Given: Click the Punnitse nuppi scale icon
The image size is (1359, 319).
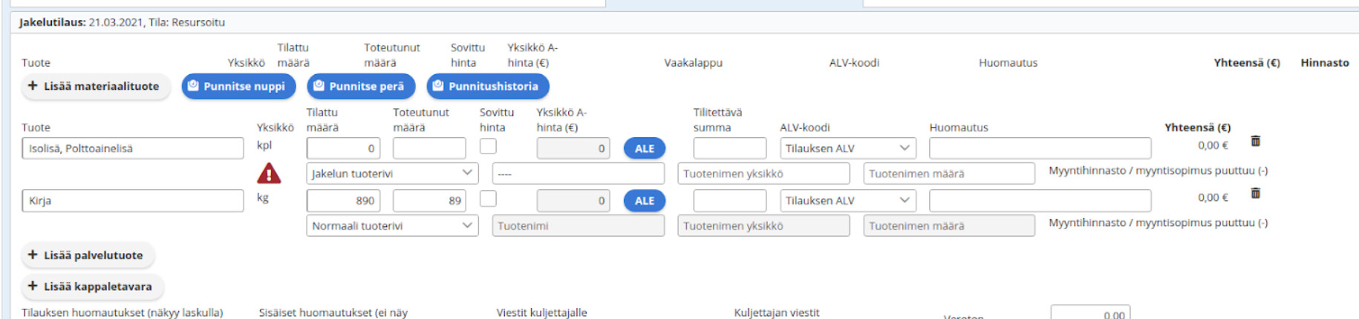Looking at the screenshot, I should (x=193, y=86).
